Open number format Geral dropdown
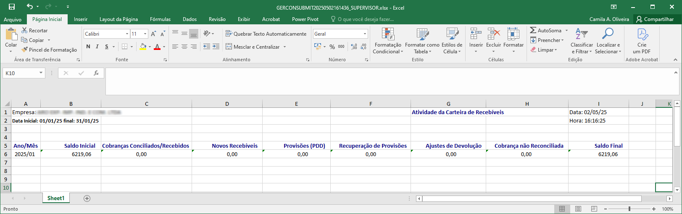This screenshot has height=214, width=682. (365, 34)
